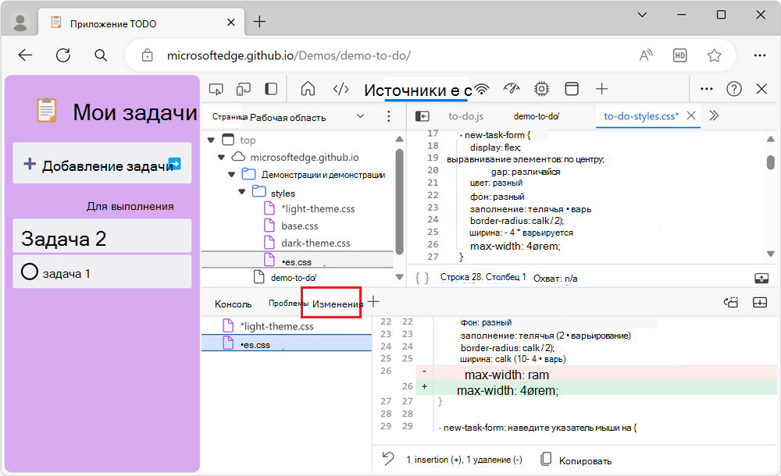Open the navigator tabs dropdown chevron
This screenshot has width=781, height=476.
(360, 116)
